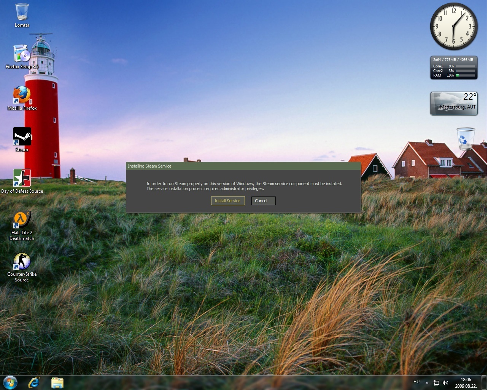
Task: Cancel the Steam service installation
Action: click(x=263, y=201)
